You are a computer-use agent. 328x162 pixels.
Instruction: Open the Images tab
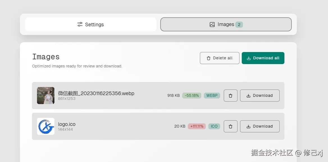(x=226, y=24)
